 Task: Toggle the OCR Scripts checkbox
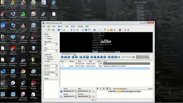[x=45, y=72]
